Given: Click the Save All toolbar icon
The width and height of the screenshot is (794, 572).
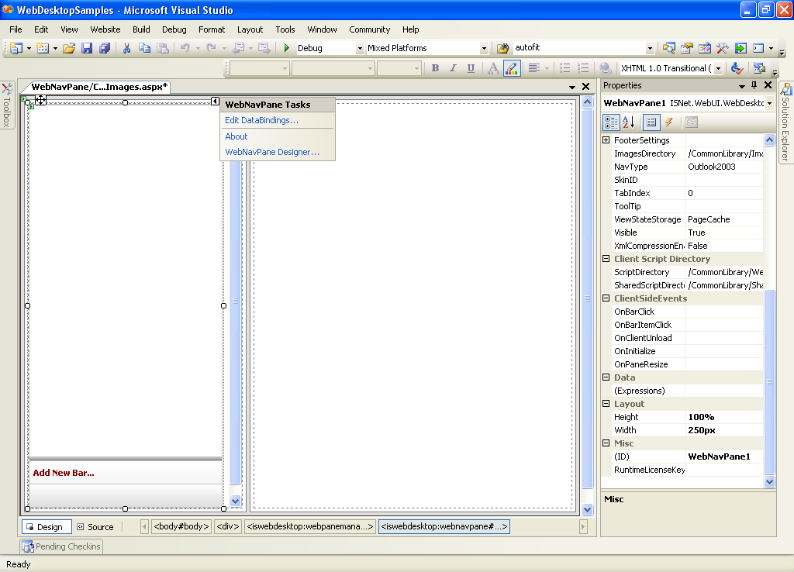Looking at the screenshot, I should (104, 48).
